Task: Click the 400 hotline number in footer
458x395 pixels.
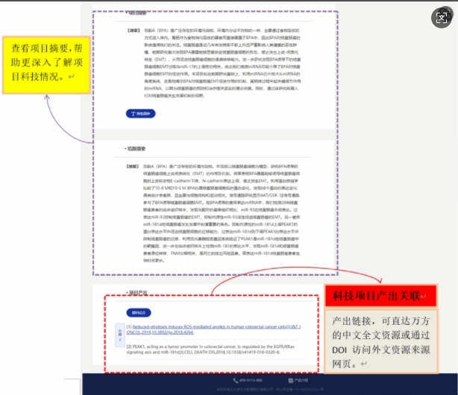Action: pyautogui.click(x=251, y=380)
